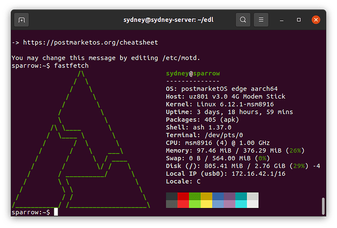The height and width of the screenshot is (228, 337).
Task: Click the Shell: ash 1.37.0 line
Action: point(199,127)
